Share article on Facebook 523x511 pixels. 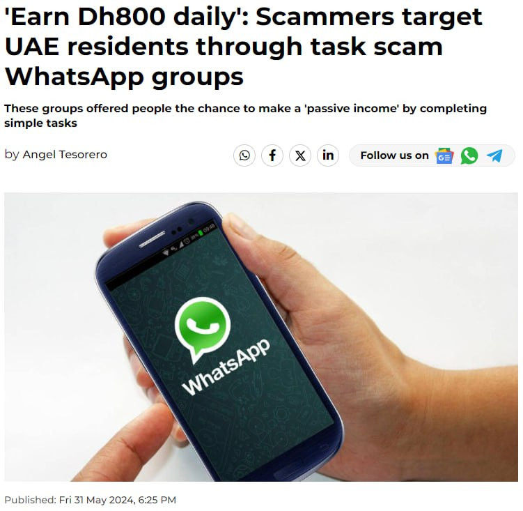[272, 155]
